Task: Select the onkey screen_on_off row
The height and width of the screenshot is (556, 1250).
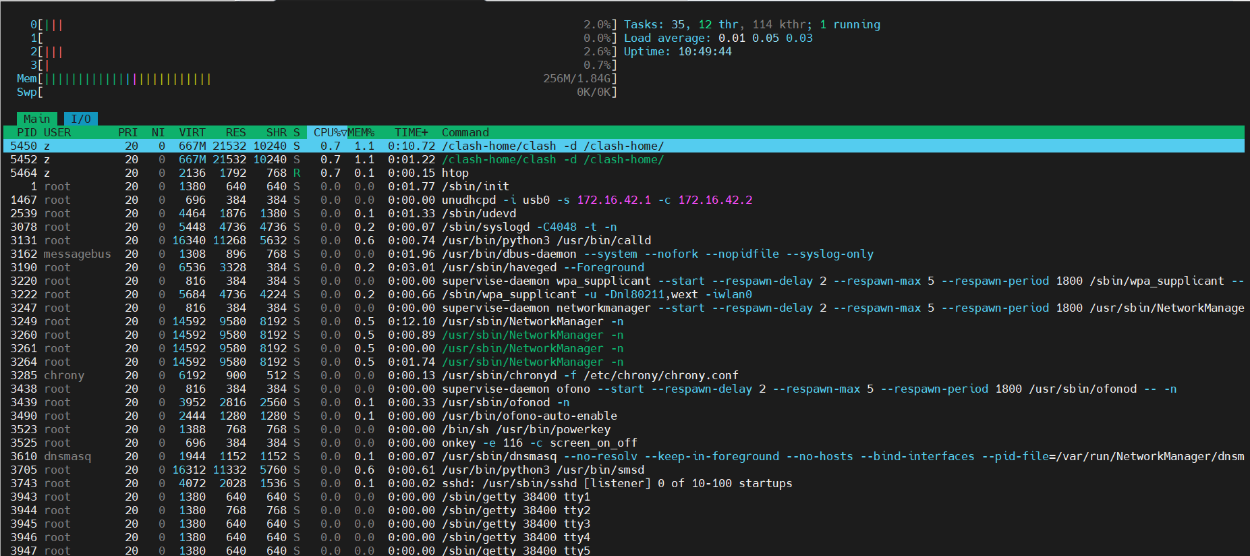Action: [624, 443]
